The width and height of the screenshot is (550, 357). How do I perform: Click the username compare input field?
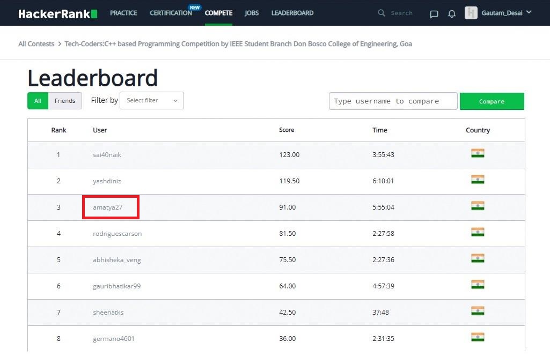(x=393, y=101)
